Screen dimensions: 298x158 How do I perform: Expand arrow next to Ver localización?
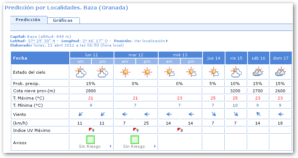pos(167,41)
